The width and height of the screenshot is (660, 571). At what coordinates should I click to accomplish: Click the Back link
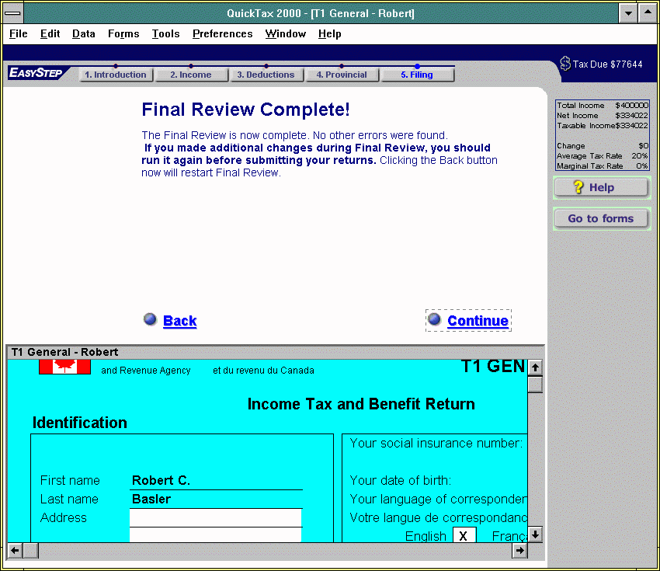[179, 321]
